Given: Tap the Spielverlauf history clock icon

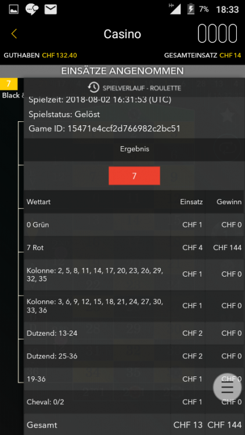Looking at the screenshot, I should tap(93, 88).
